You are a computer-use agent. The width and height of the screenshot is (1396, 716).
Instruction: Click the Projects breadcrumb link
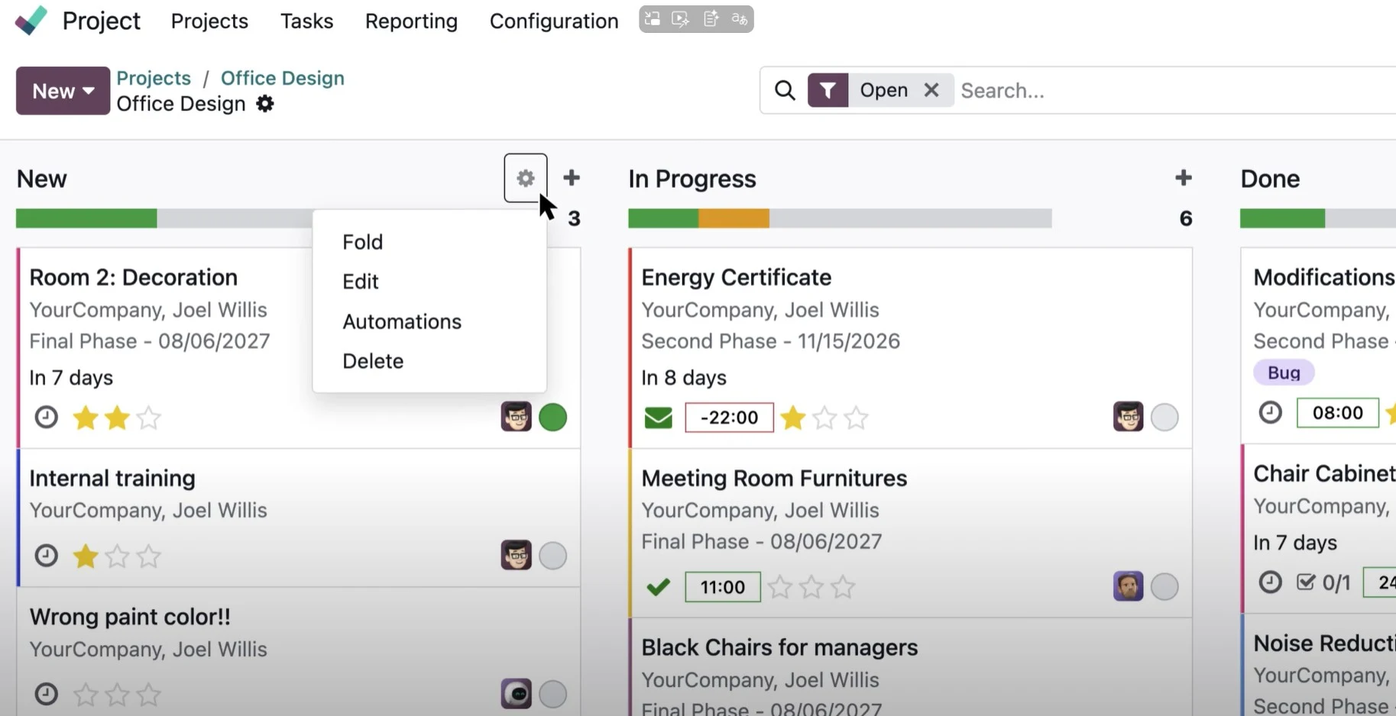[153, 78]
